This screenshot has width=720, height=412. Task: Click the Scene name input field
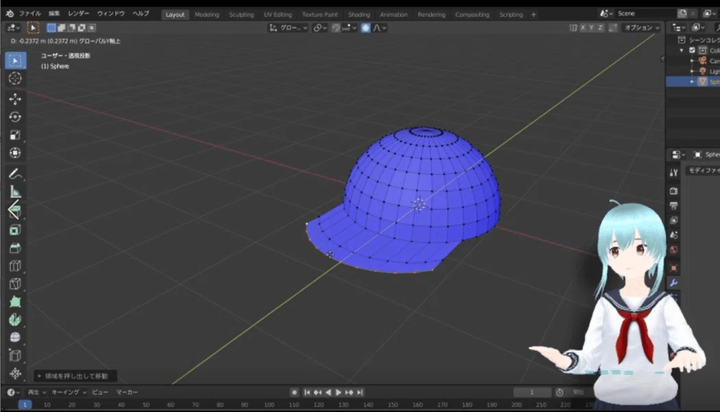(x=647, y=13)
